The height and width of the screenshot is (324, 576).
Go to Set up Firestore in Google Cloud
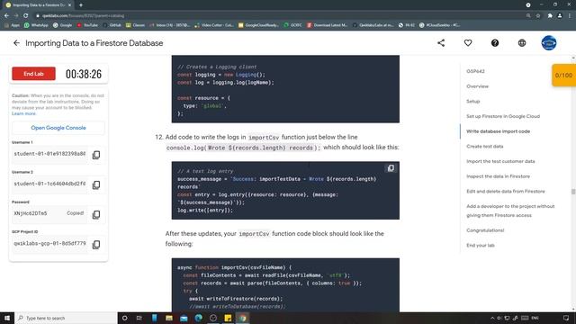tap(503, 116)
